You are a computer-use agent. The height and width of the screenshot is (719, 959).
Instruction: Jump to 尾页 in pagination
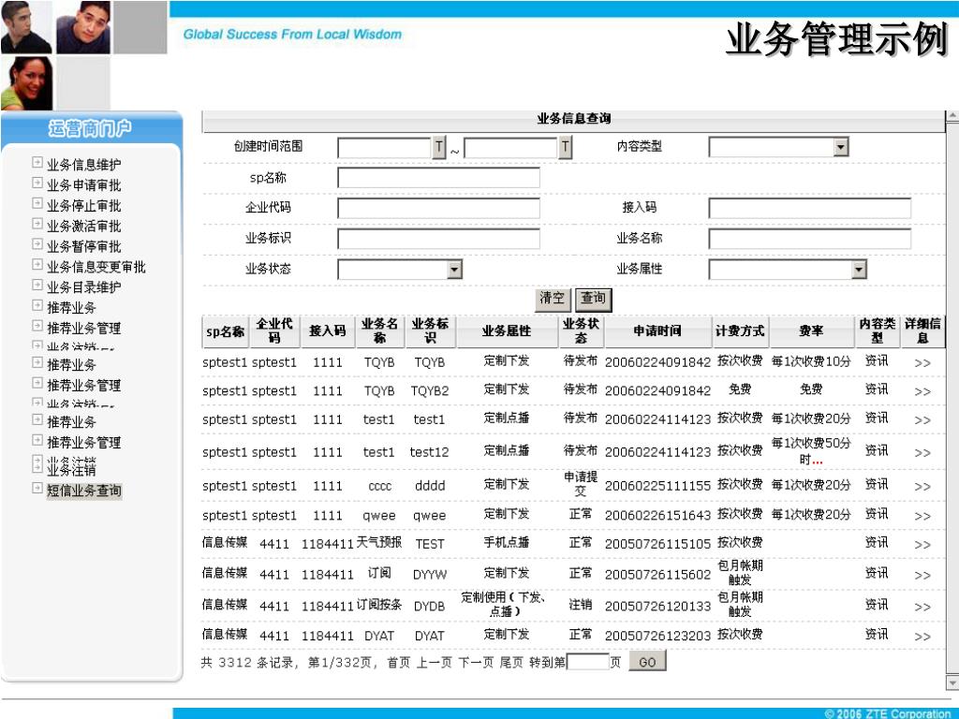pyautogui.click(x=511, y=663)
